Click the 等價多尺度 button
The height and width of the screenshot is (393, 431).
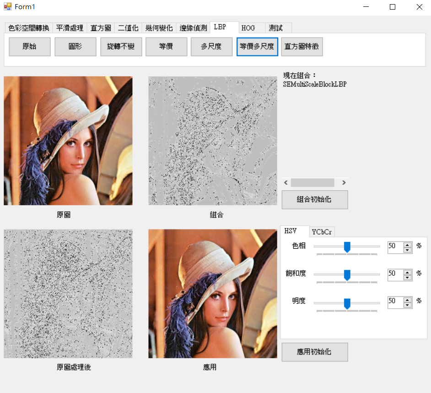257,47
